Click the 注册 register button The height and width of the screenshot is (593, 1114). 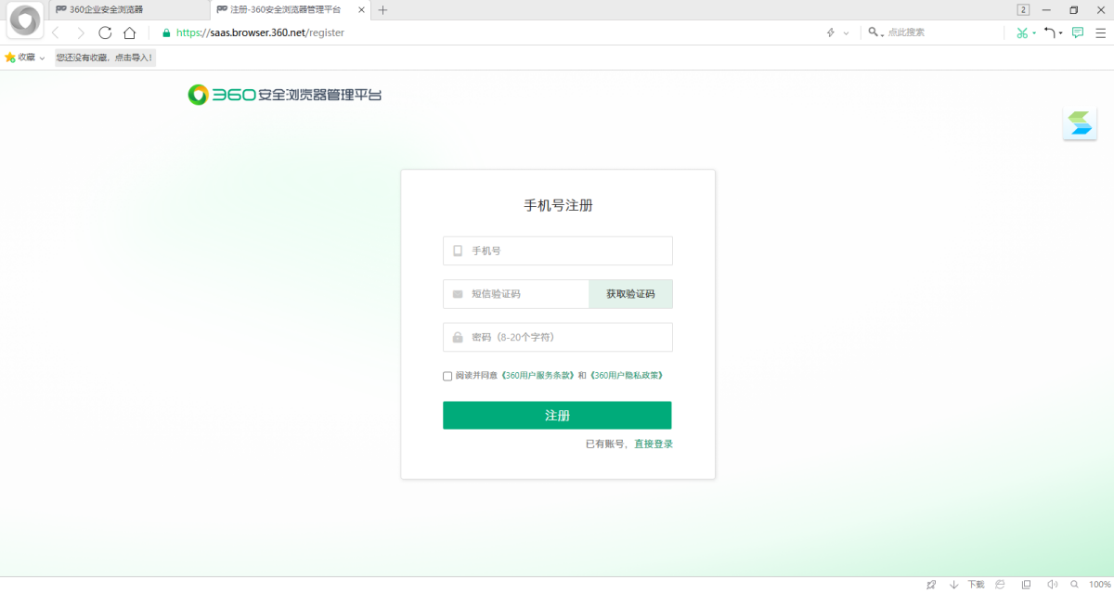pyautogui.click(x=557, y=415)
